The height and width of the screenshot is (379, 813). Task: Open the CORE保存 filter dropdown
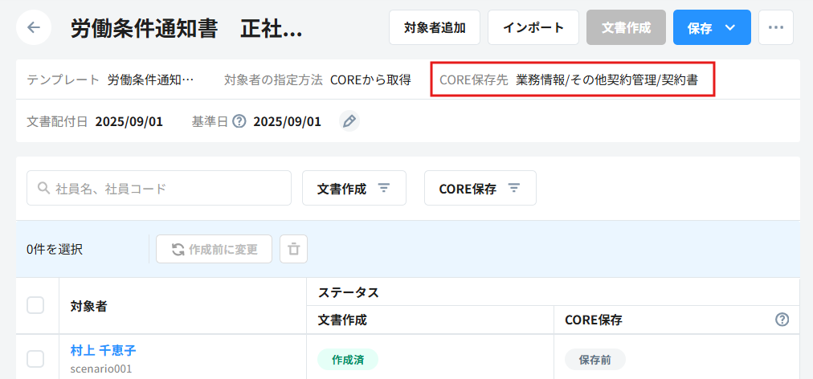click(x=480, y=188)
